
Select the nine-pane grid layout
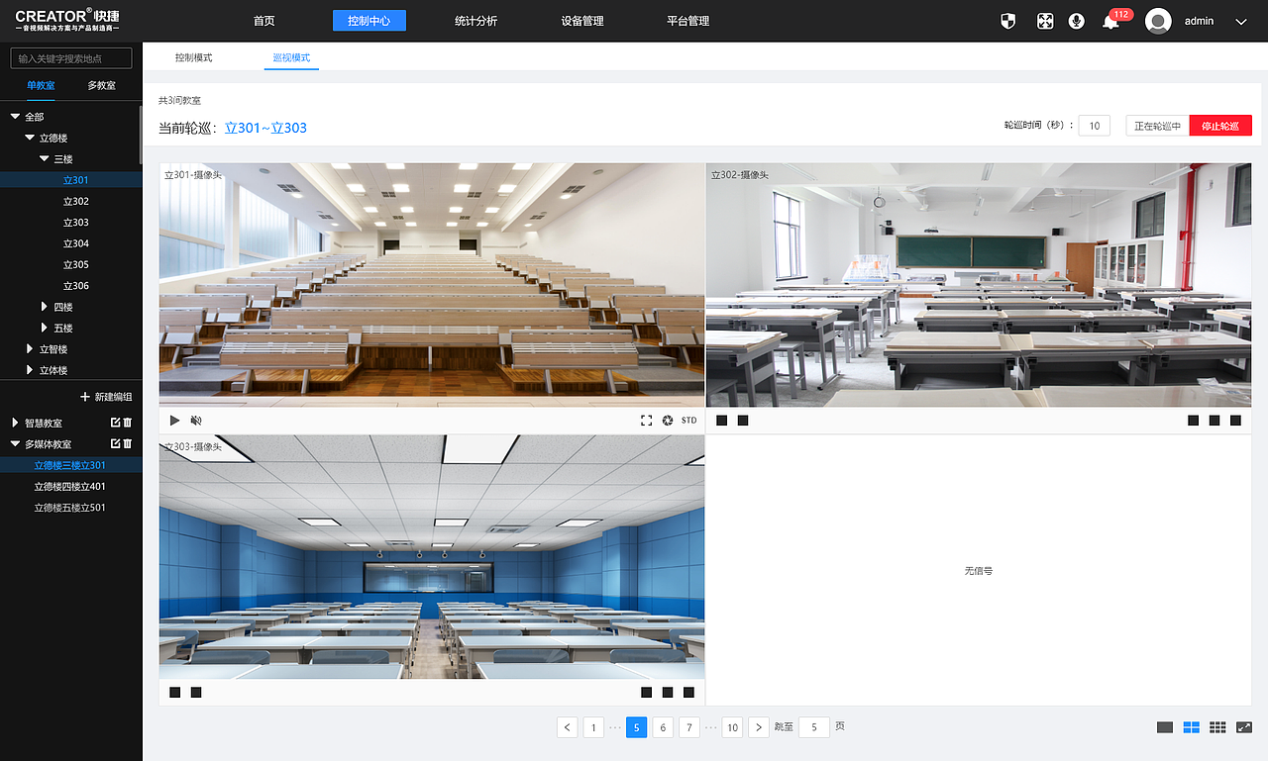click(1217, 727)
